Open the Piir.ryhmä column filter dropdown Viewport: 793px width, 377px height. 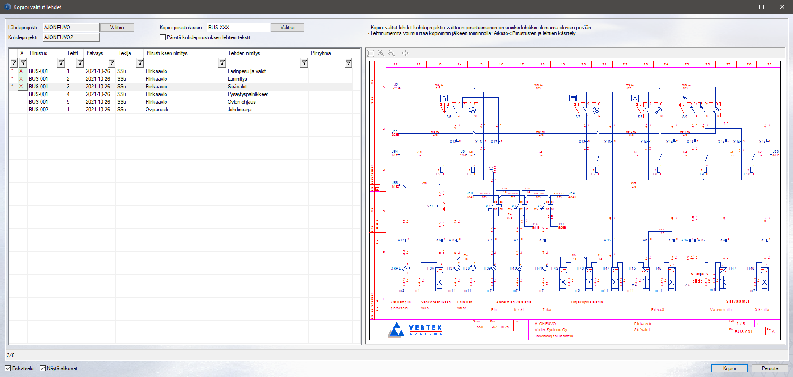348,63
